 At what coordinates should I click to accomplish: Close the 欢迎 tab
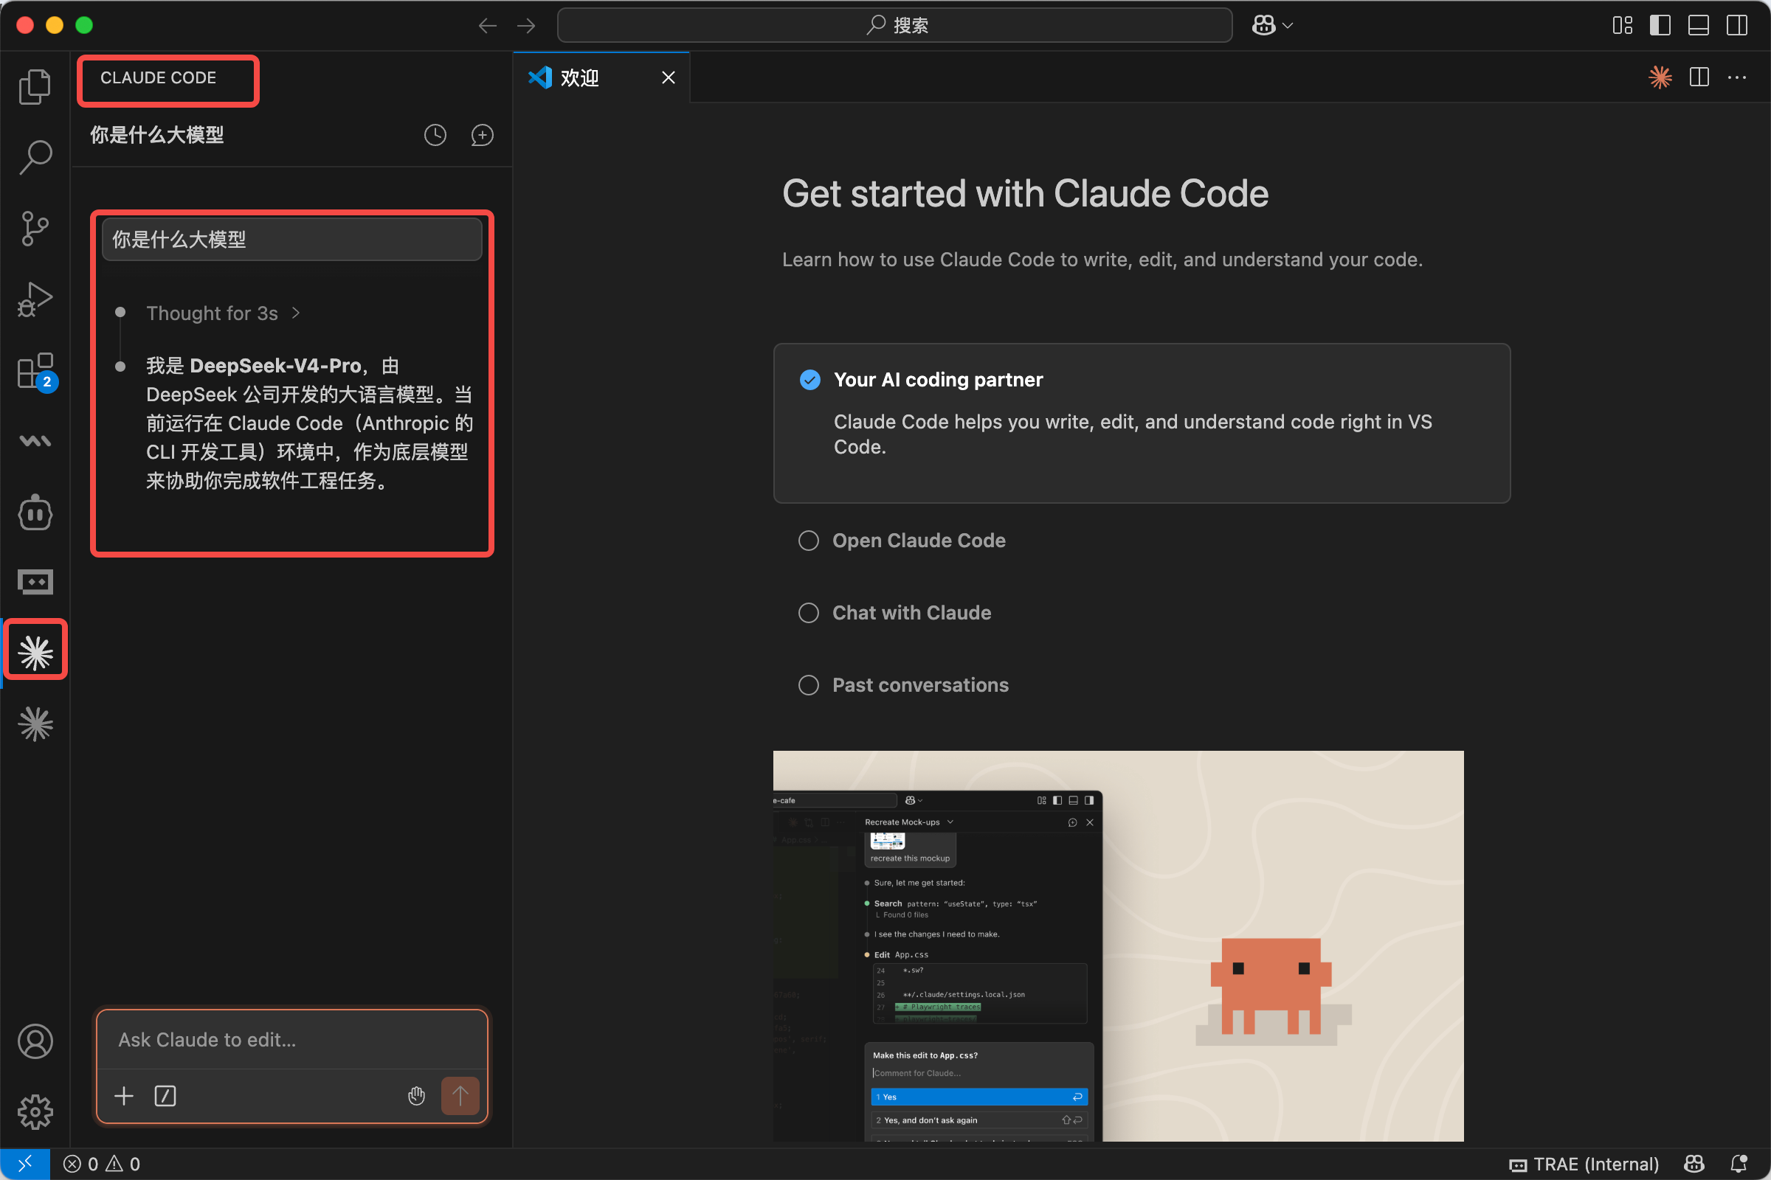668,77
